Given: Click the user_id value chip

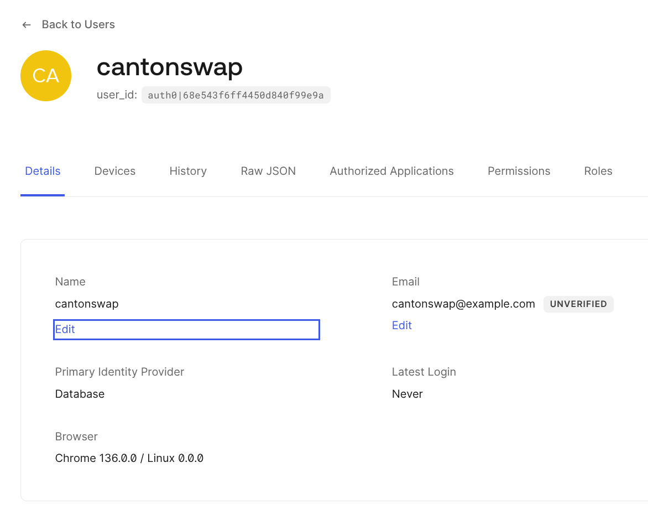Looking at the screenshot, I should (236, 95).
